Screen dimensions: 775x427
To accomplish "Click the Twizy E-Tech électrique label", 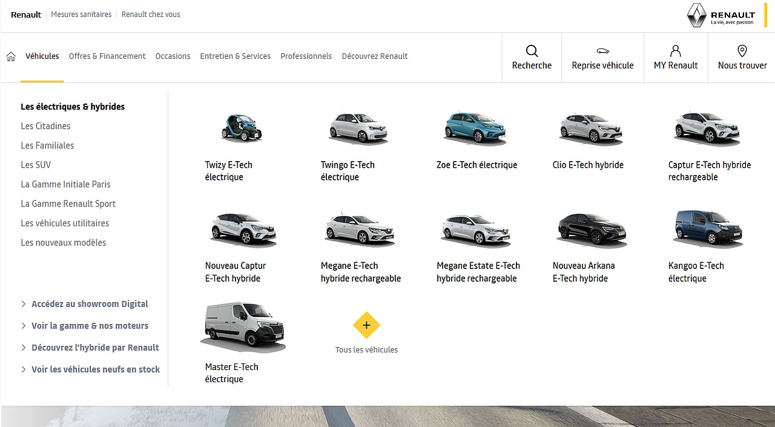I will 229,171.
